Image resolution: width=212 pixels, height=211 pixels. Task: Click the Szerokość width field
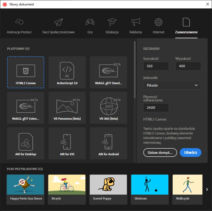tap(156, 66)
